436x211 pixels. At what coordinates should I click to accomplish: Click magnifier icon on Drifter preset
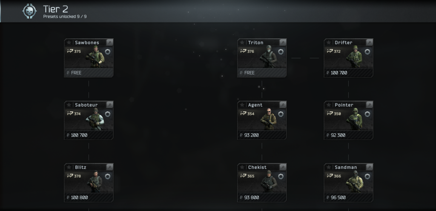click(370, 43)
